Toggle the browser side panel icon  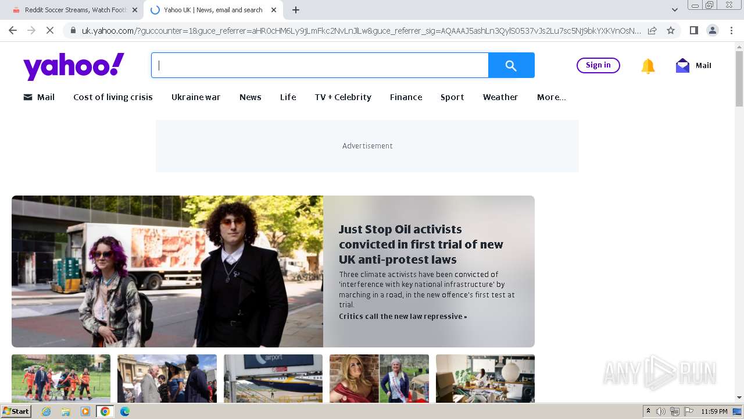point(693,30)
